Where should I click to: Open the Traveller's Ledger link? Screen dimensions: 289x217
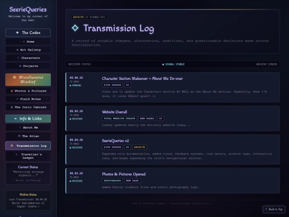[28, 156]
